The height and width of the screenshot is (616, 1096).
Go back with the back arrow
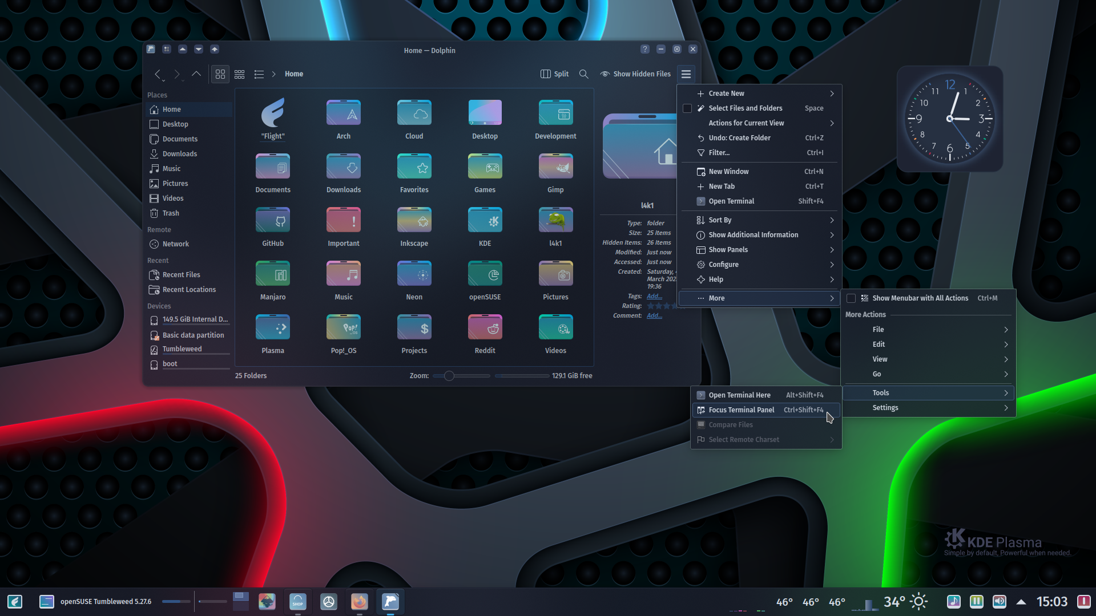[x=158, y=74]
